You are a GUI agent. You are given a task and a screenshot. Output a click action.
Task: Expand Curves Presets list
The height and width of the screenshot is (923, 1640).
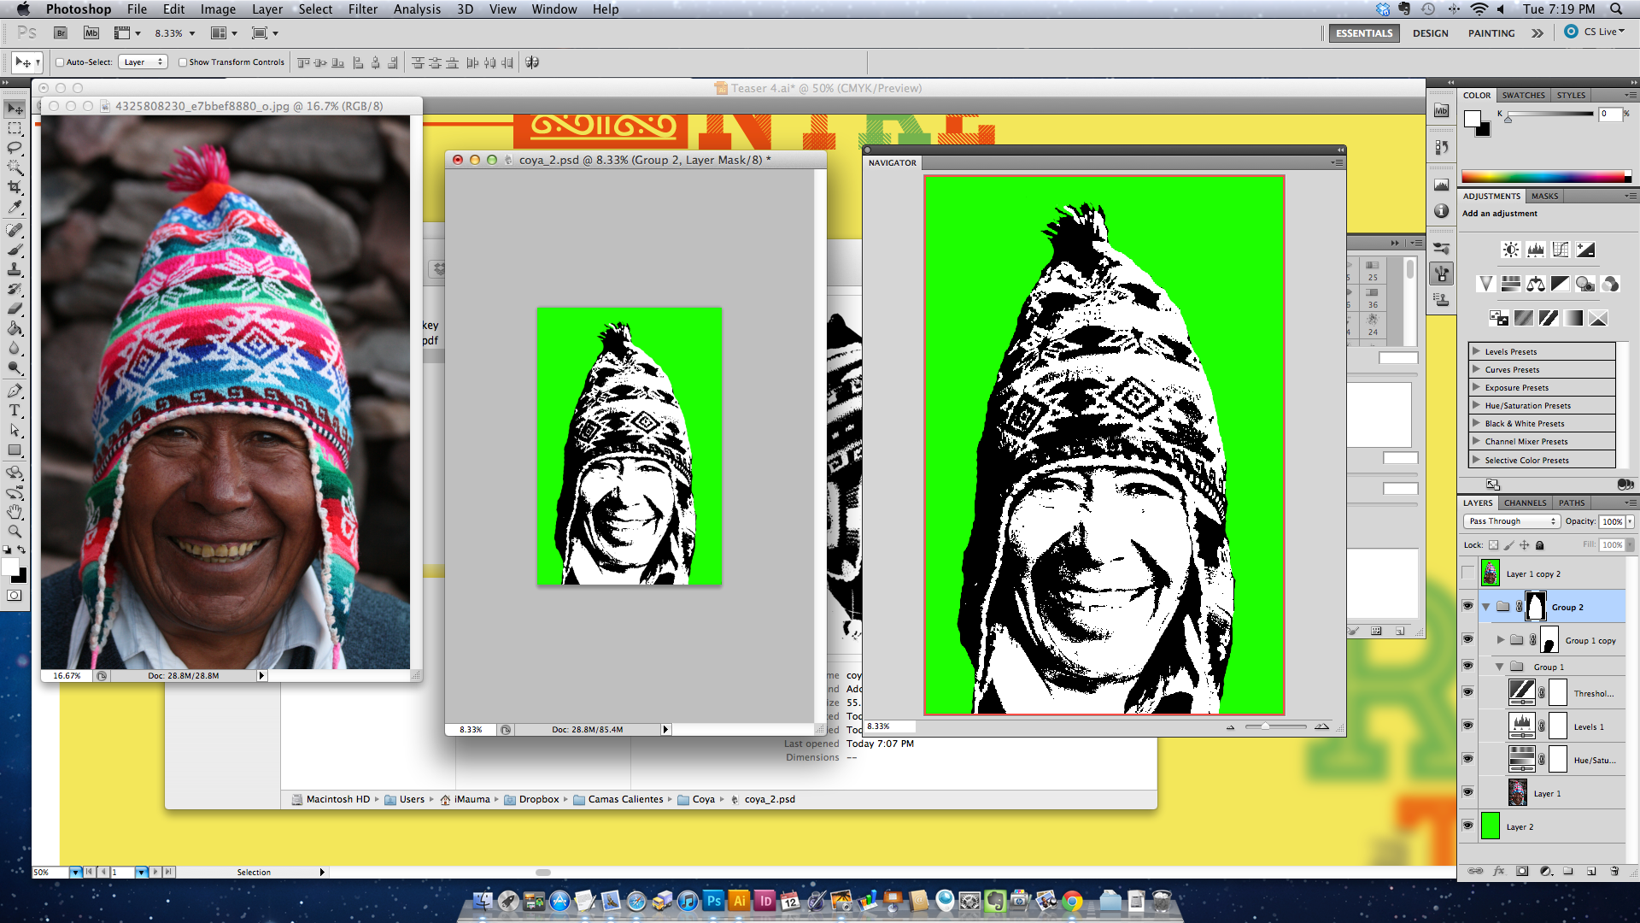(1476, 369)
